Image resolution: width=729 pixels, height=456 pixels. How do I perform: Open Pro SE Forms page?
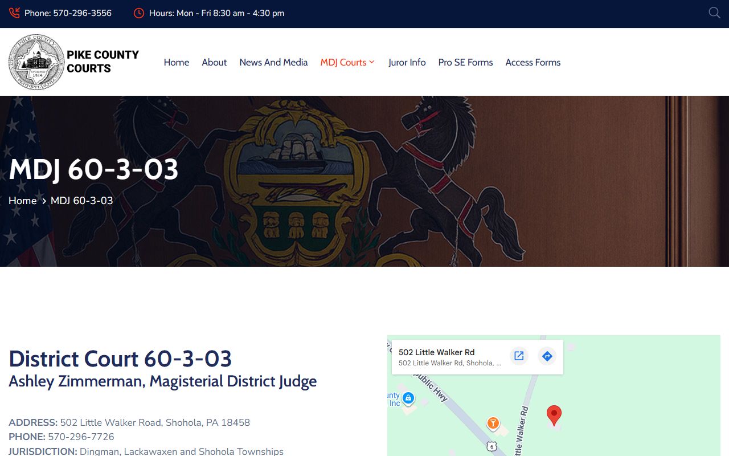tap(465, 62)
